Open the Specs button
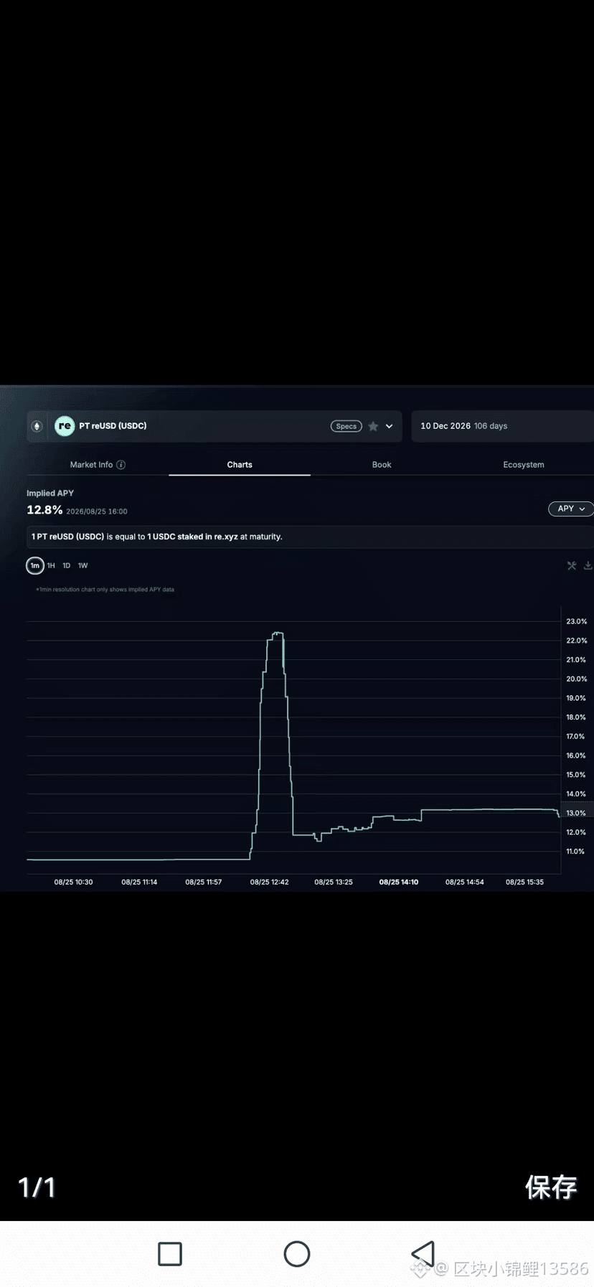 point(346,426)
